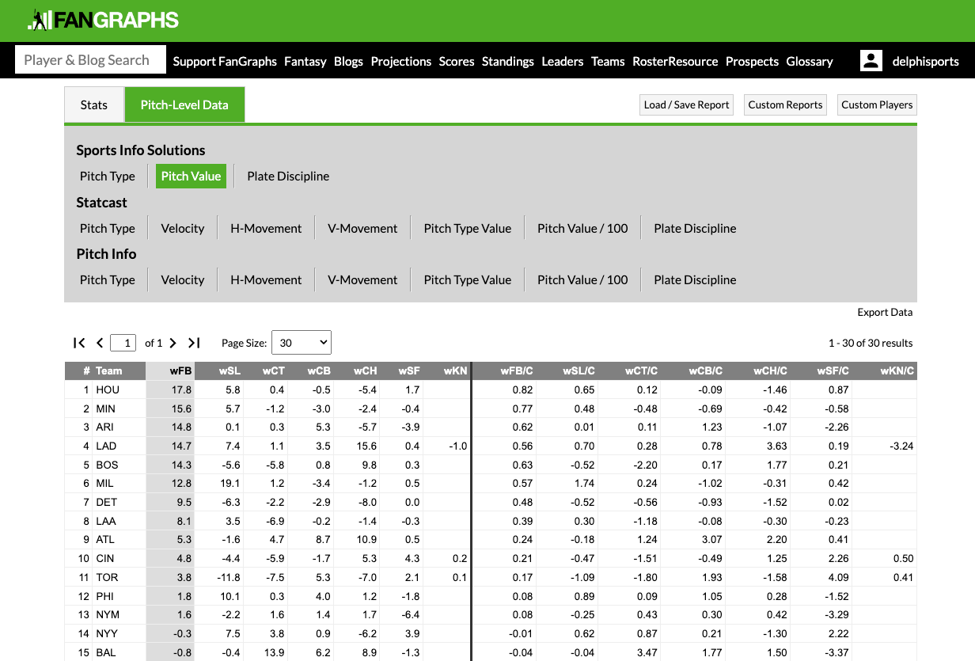Open Support FanGraphs menu item

pos(225,61)
